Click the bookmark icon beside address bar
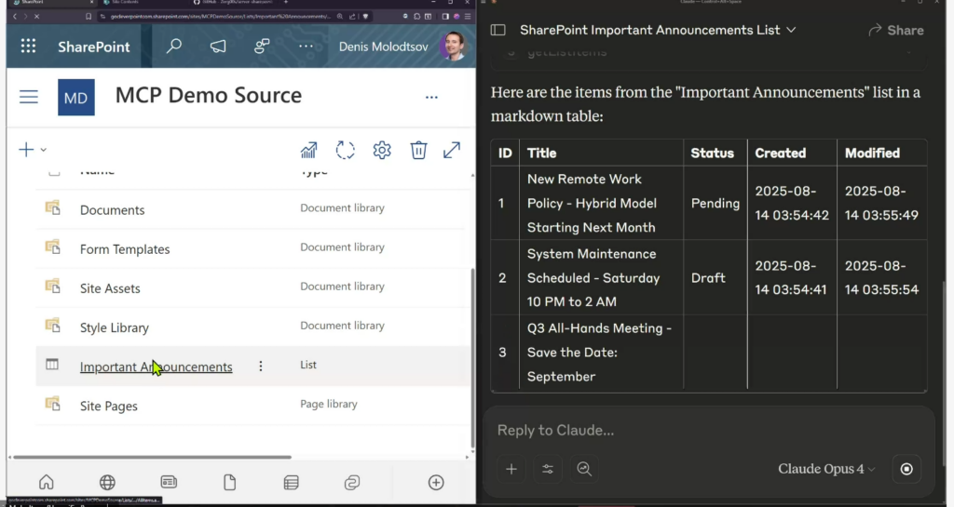The width and height of the screenshot is (954, 507). point(89,17)
